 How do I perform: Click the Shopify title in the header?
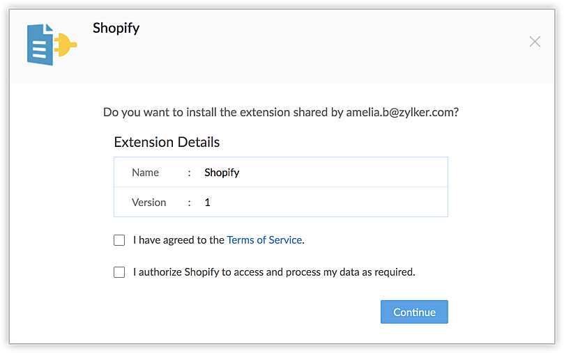click(116, 29)
